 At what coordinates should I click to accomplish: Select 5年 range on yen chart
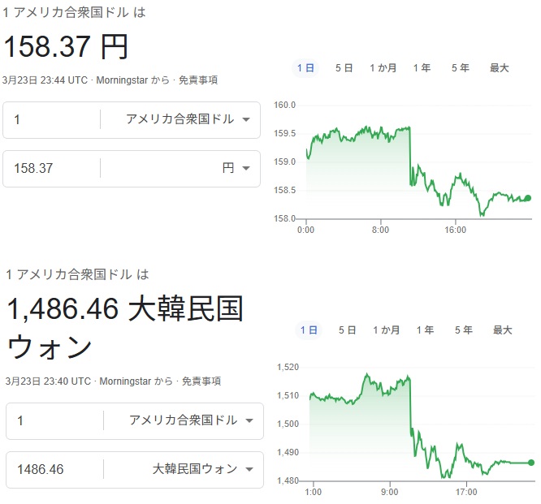[x=461, y=68]
